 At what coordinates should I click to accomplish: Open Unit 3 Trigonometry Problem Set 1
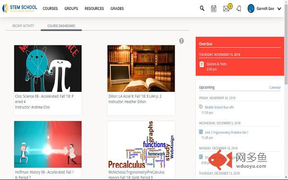(226, 132)
